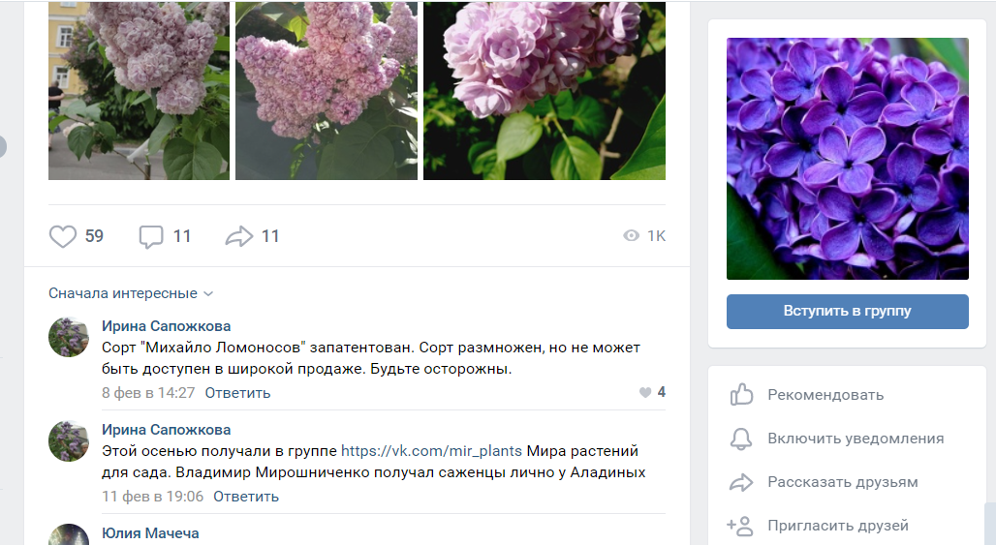Open Юлия Мачеча's profile name
The height and width of the screenshot is (545, 996).
pyautogui.click(x=150, y=533)
